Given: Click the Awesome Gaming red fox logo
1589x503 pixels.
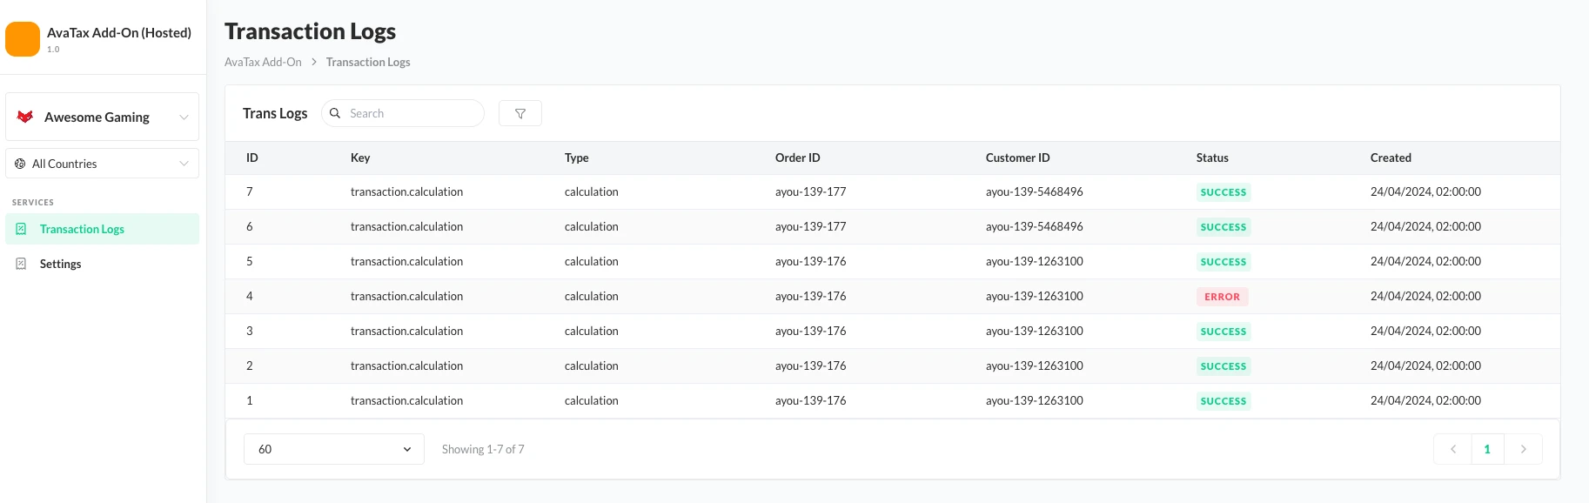Looking at the screenshot, I should (x=25, y=117).
